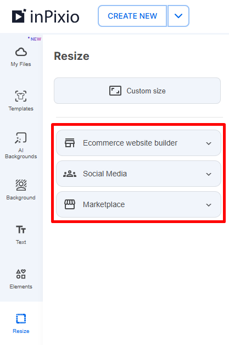Click the inPixio logo
Image resolution: width=229 pixels, height=345 pixels.
(x=46, y=16)
